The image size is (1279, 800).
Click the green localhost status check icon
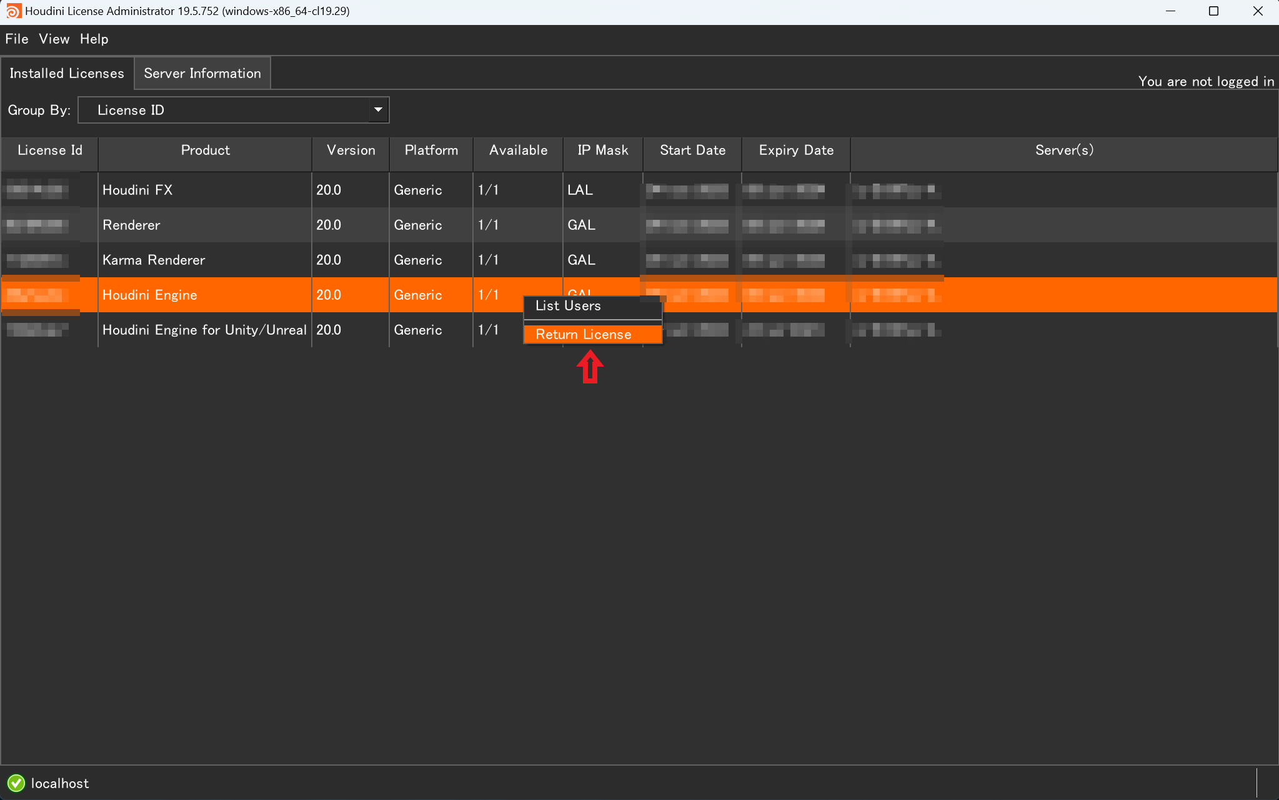click(16, 783)
